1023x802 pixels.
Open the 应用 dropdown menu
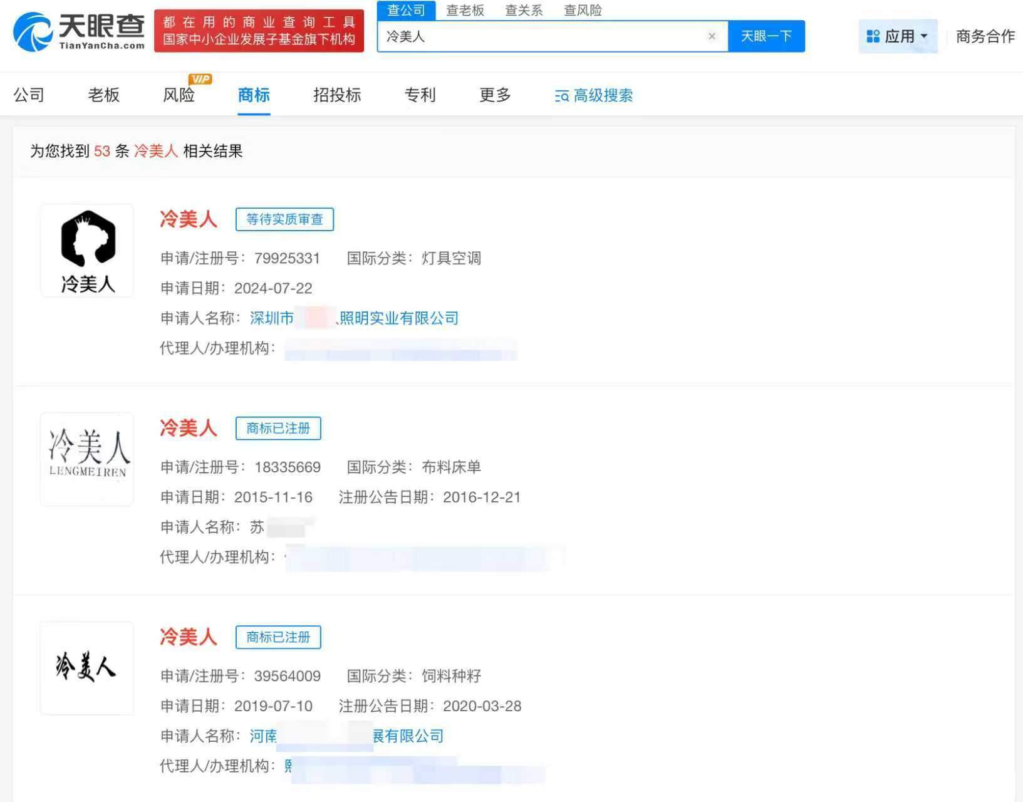tap(897, 36)
